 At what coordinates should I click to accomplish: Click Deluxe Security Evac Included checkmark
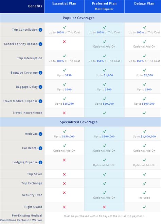pos(144,193)
